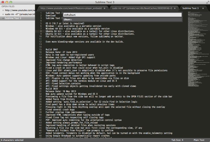Click line number 15 in the gutter
This screenshot has height=142, width=210.
pyautogui.click(x=40, y=50)
